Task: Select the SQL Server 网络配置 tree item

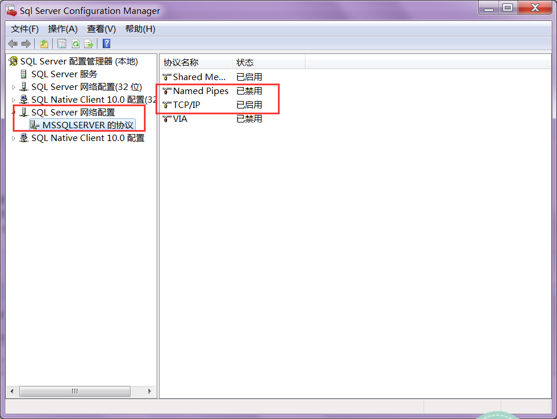Action: (x=73, y=113)
